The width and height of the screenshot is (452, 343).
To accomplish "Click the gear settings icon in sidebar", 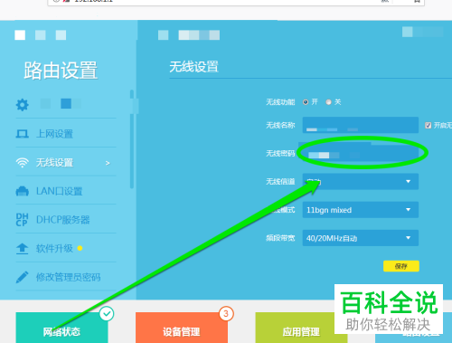I will (23, 105).
